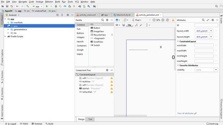Run the app with green play icon
This screenshot has height=125, width=223.
tap(47, 6)
